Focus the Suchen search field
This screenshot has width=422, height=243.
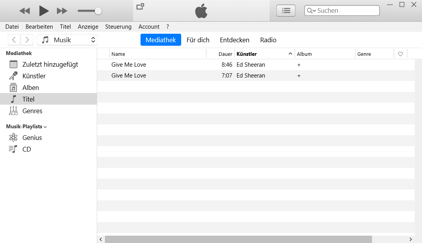pyautogui.click(x=342, y=10)
